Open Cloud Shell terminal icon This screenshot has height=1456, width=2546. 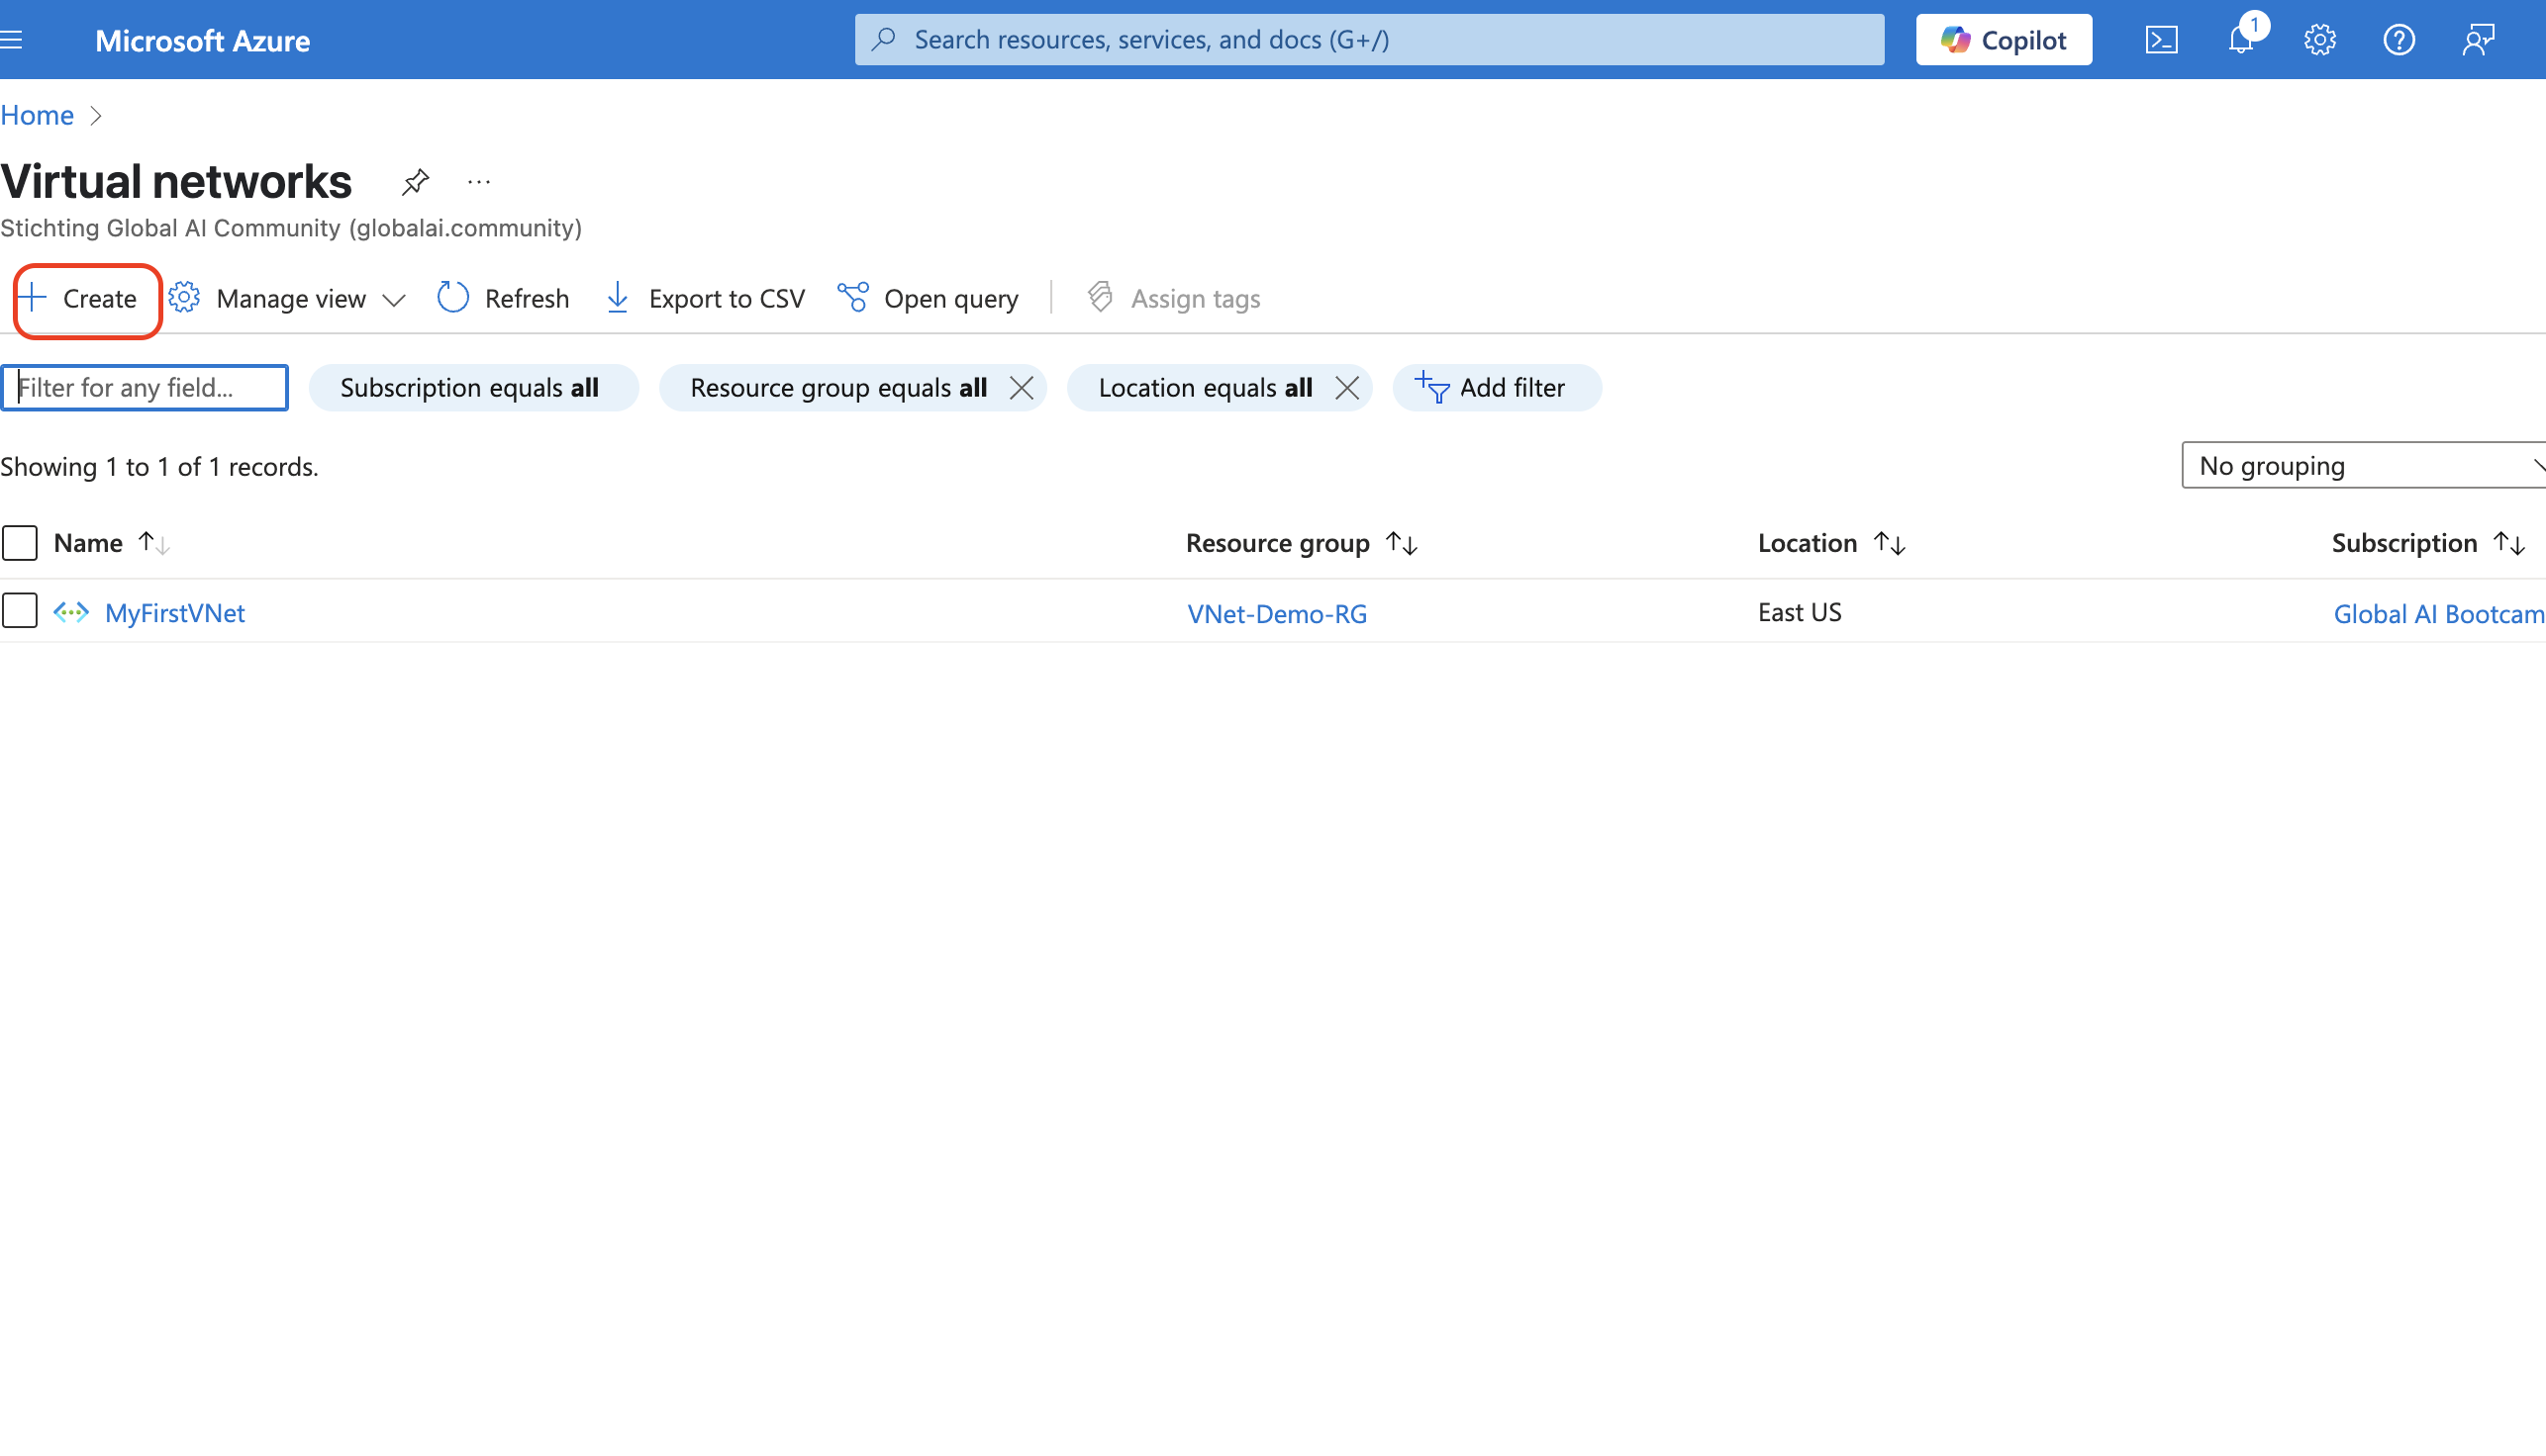[x=2161, y=40]
